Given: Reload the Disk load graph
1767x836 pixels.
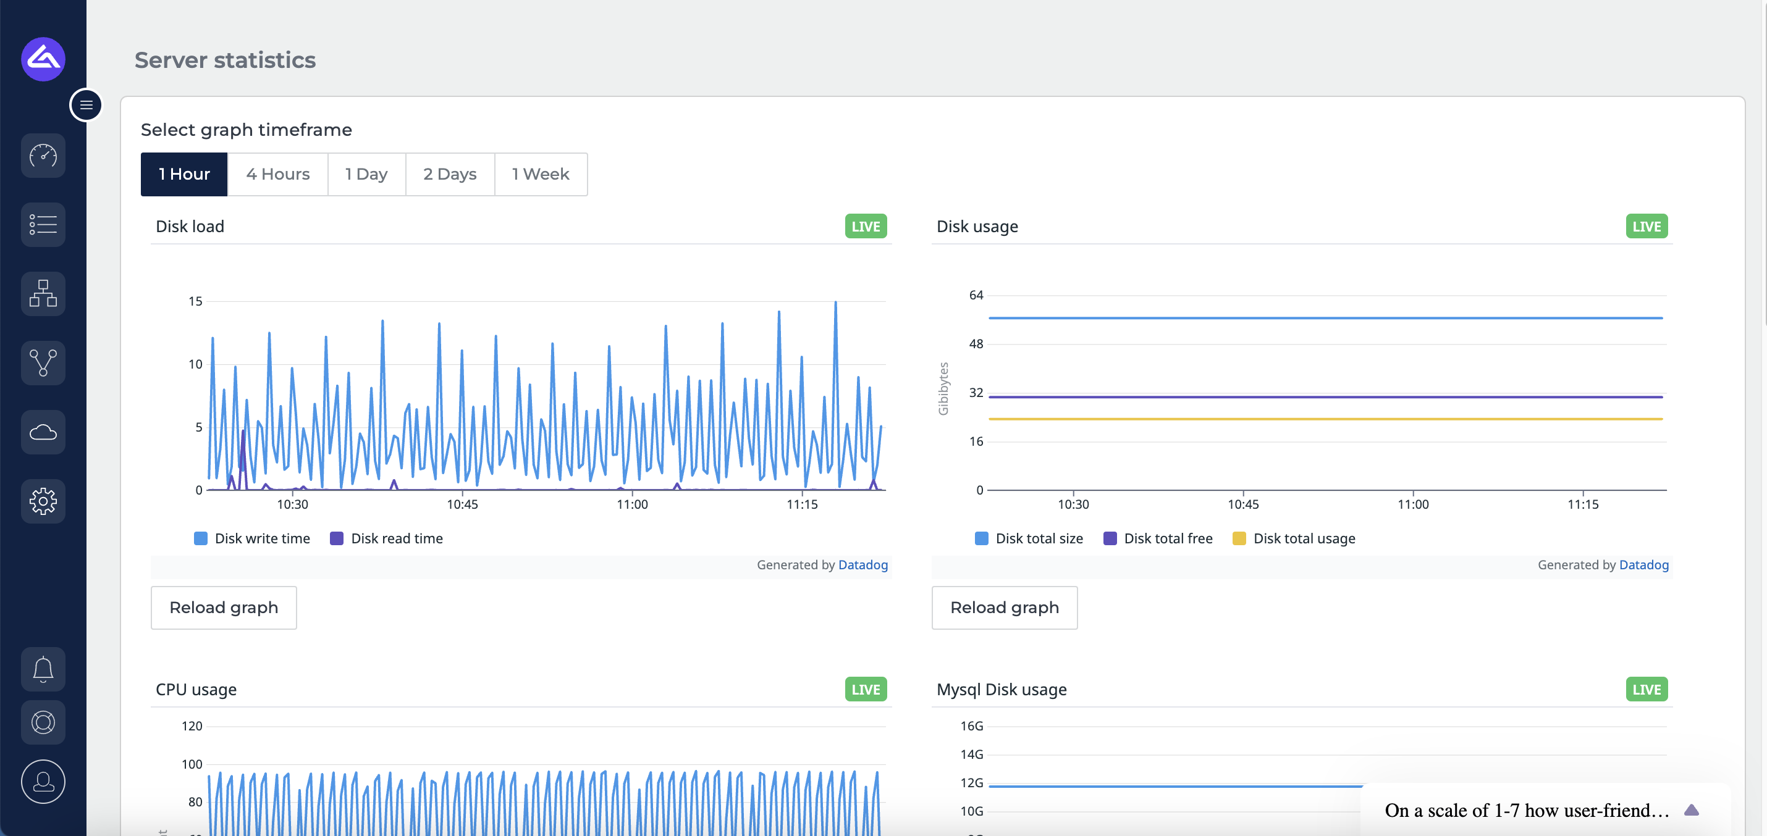Looking at the screenshot, I should 224,607.
